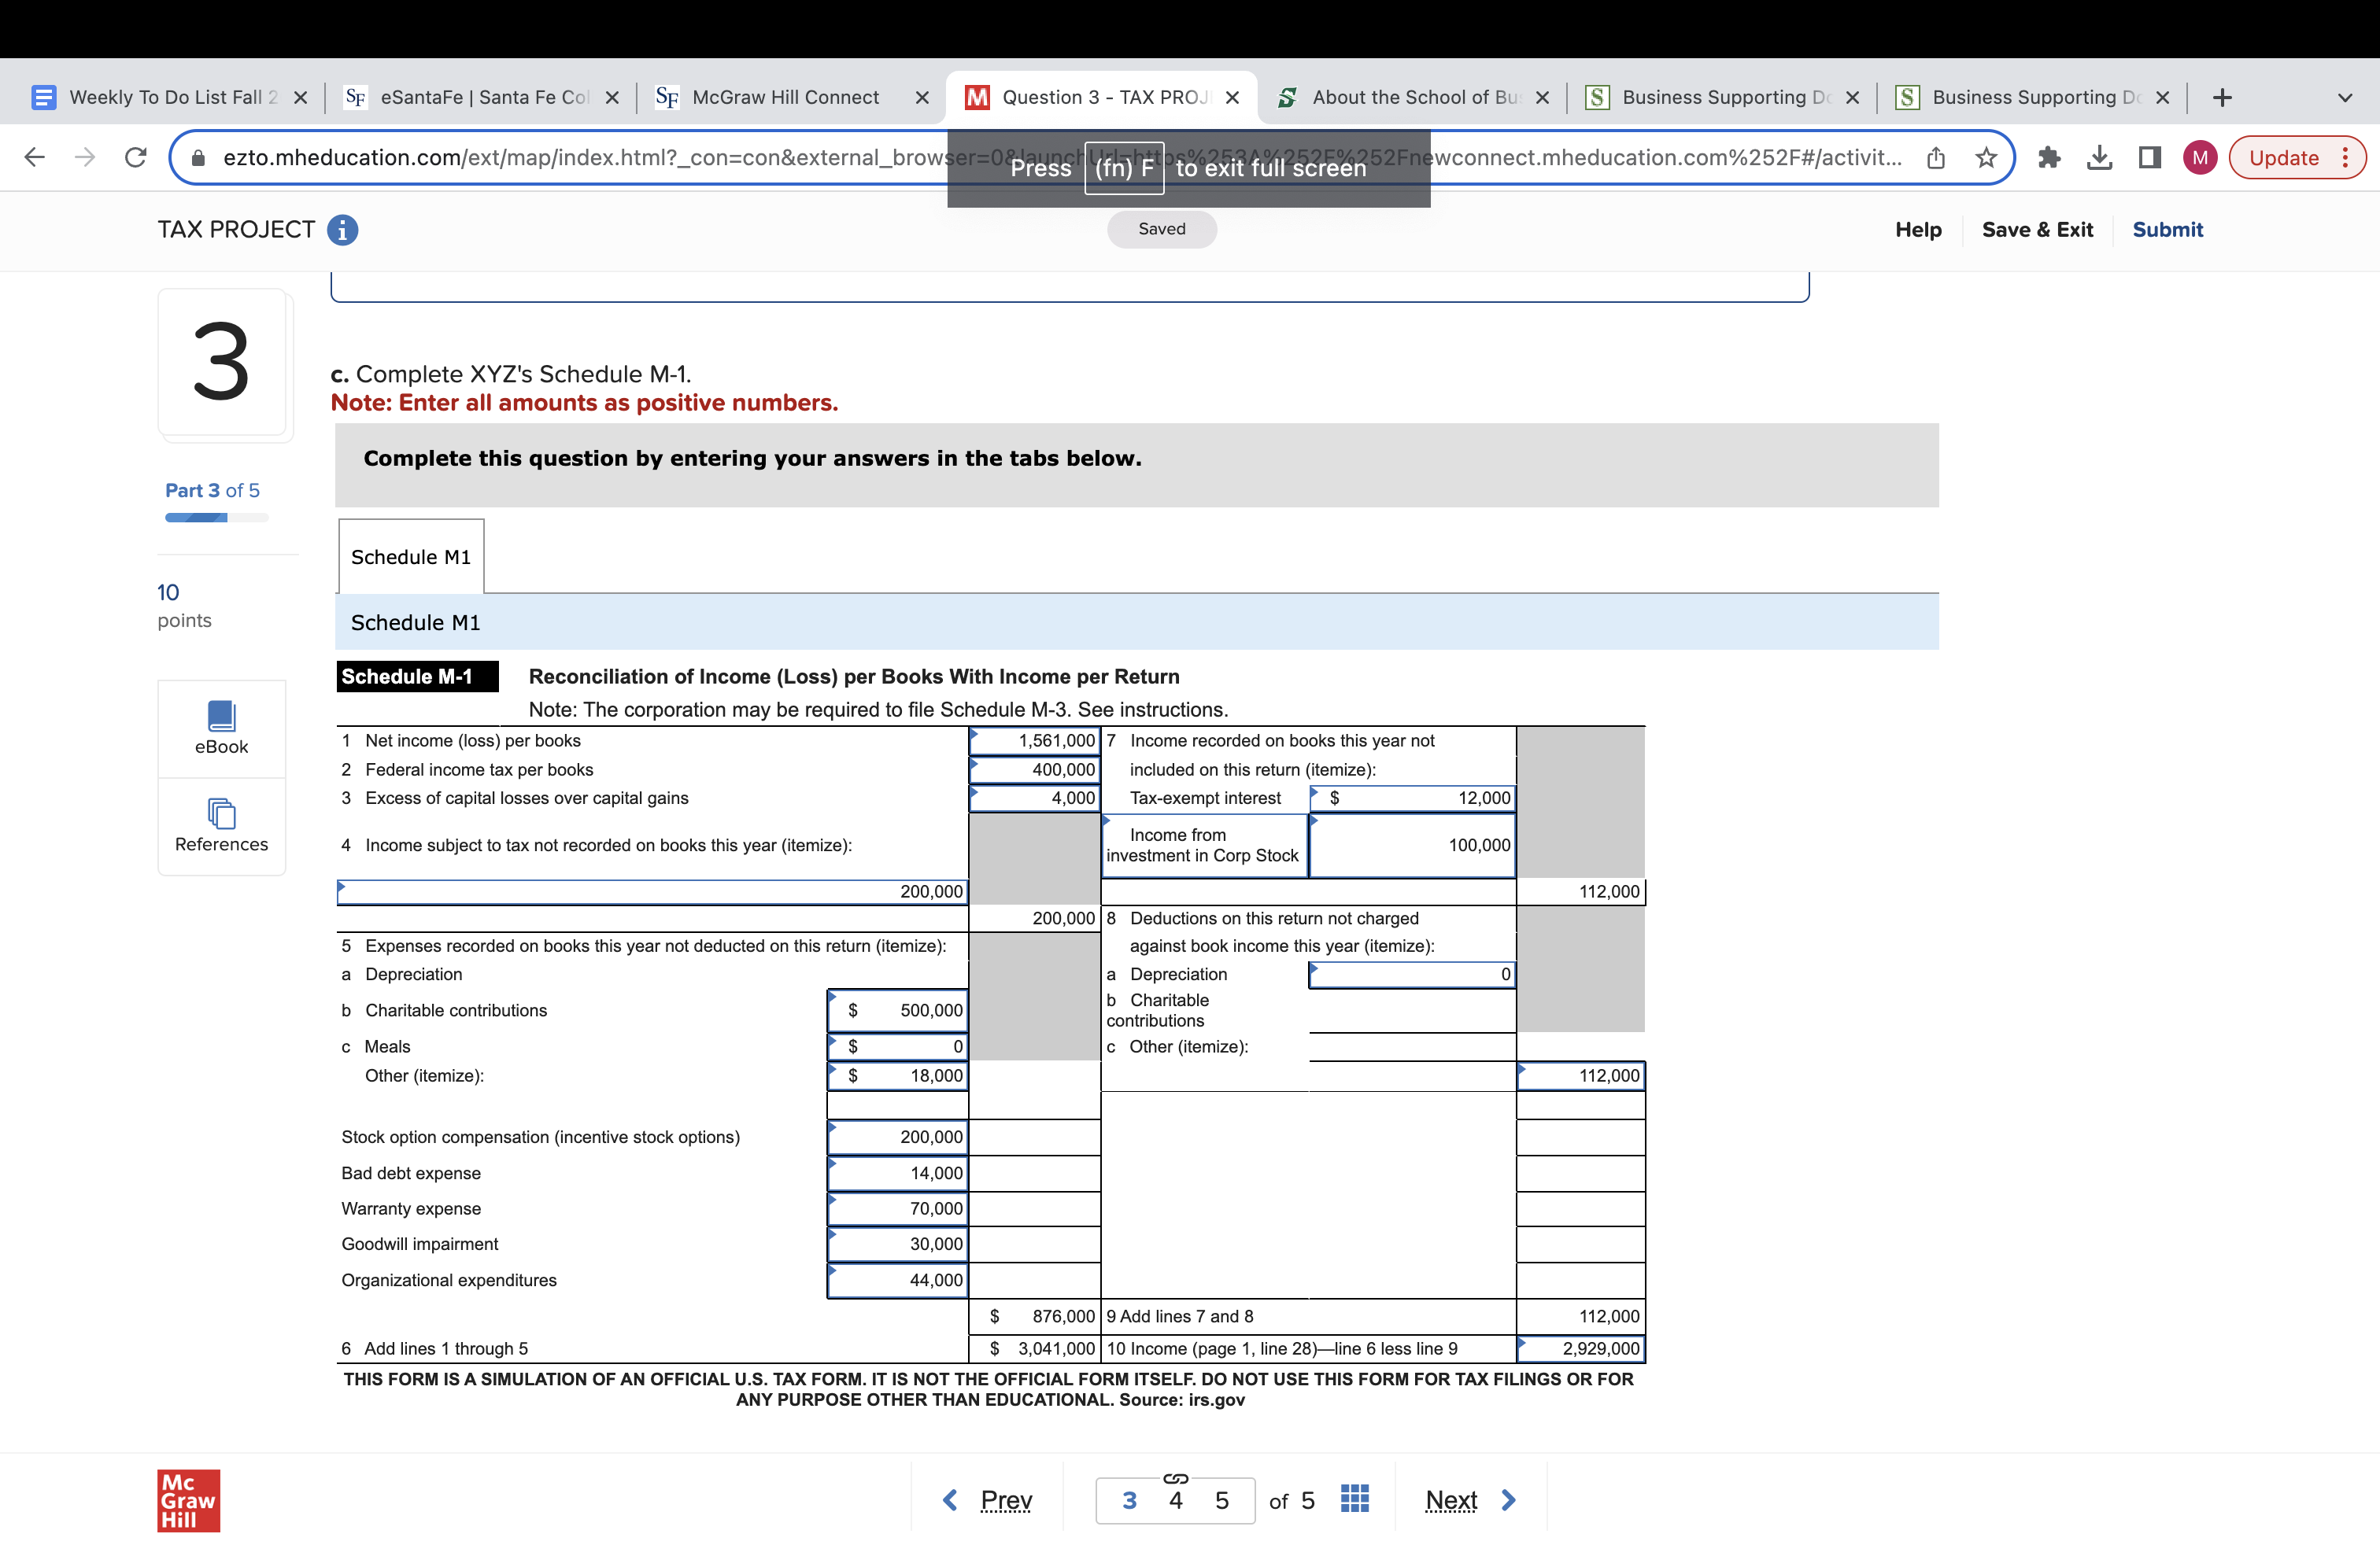Reload the page
The height and width of the screenshot is (1545, 2380).
pyautogui.click(x=136, y=158)
